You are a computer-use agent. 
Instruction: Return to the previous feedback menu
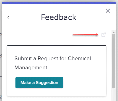9,17
